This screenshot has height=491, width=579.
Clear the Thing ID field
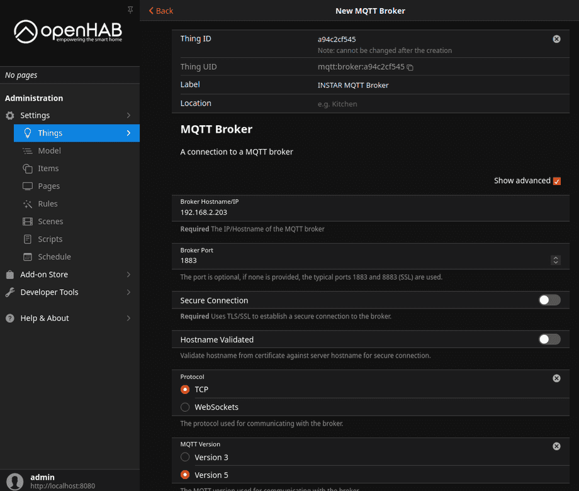click(556, 38)
